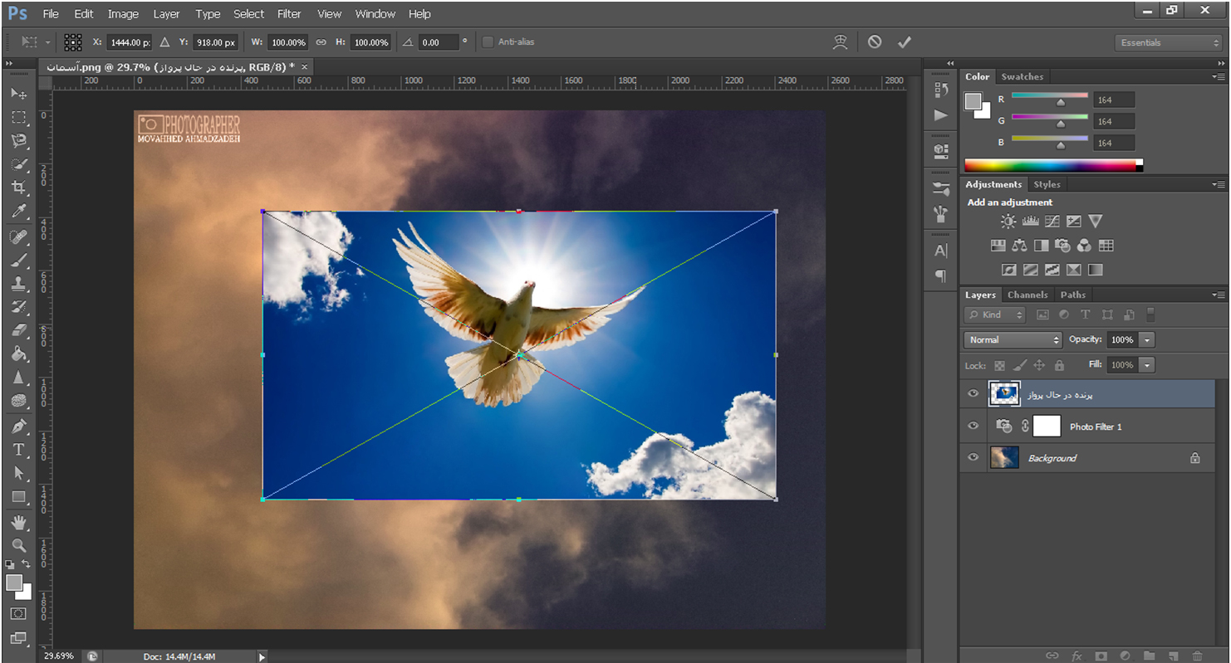Toggle lock all icon in Layers
The height and width of the screenshot is (663, 1231).
click(x=1059, y=365)
